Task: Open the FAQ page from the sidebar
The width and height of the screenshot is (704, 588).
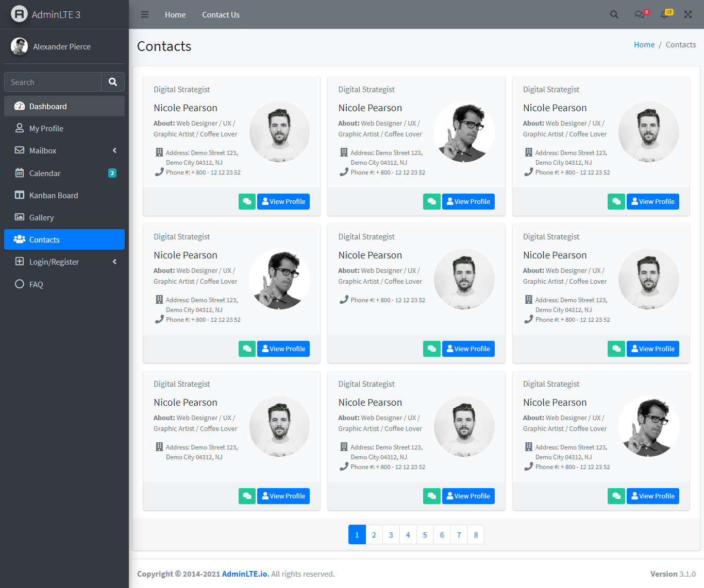Action: click(36, 284)
